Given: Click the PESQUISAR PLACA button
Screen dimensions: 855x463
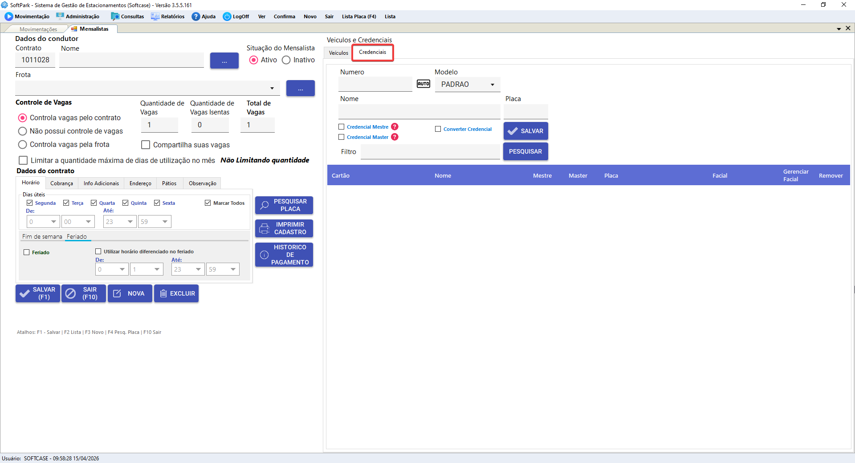Looking at the screenshot, I should click(284, 205).
